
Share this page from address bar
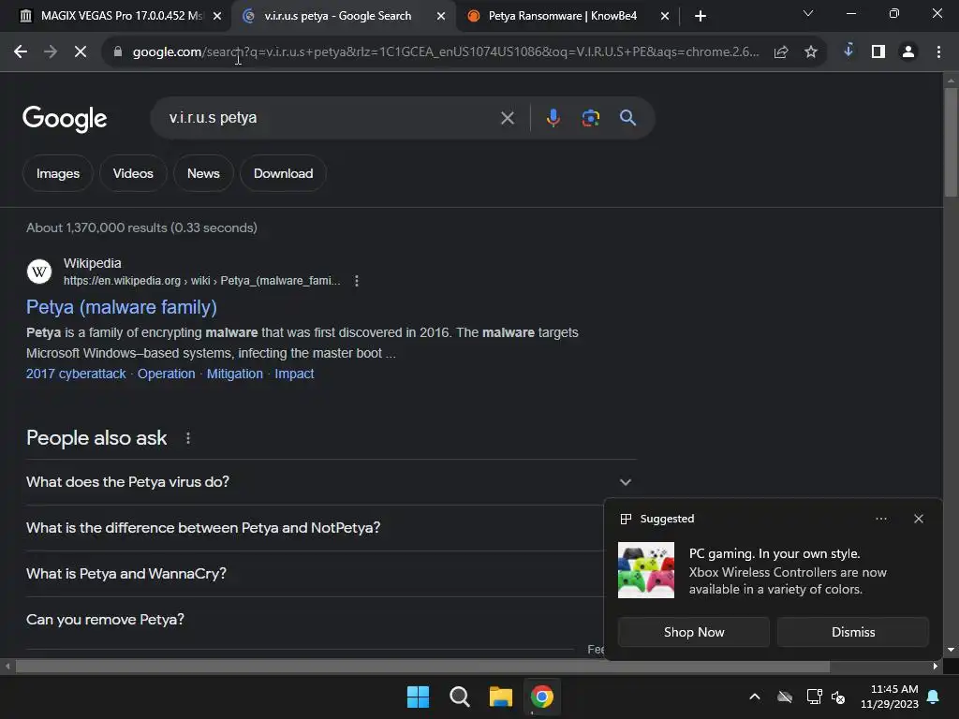pyautogui.click(x=781, y=52)
